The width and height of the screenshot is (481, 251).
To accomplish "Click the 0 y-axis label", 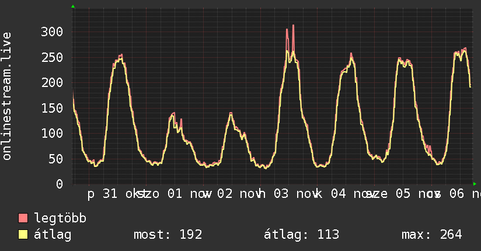I will point(58,184).
